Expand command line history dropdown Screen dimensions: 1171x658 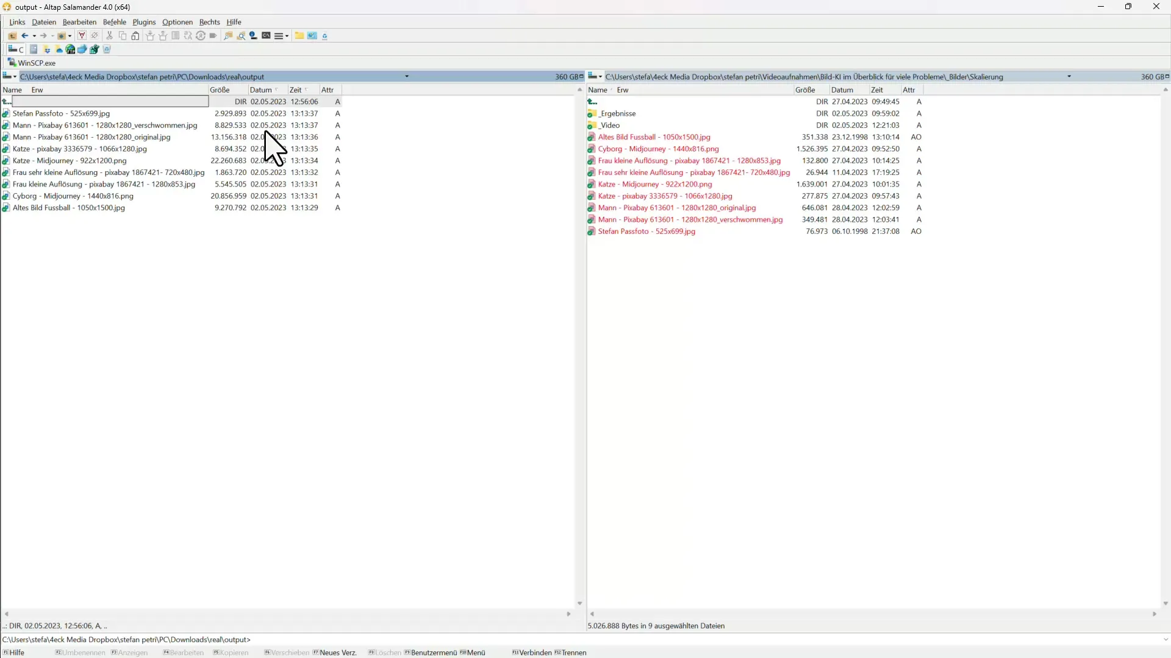click(1166, 640)
